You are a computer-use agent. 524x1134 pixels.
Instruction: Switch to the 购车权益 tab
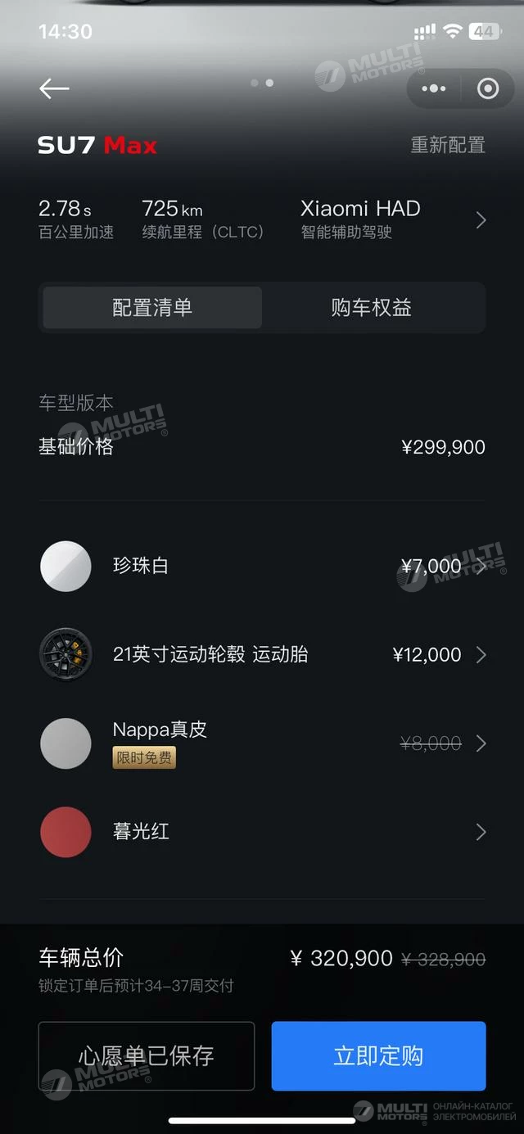click(x=371, y=308)
